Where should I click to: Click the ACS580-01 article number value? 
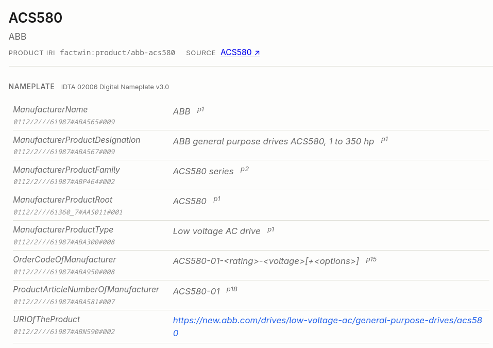[196, 291]
